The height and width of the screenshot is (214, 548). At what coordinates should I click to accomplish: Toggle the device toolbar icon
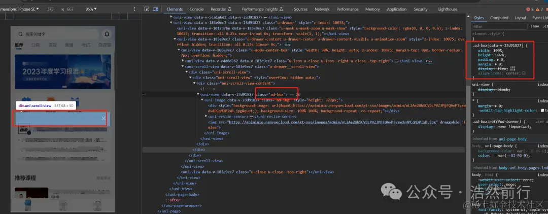coord(156,9)
